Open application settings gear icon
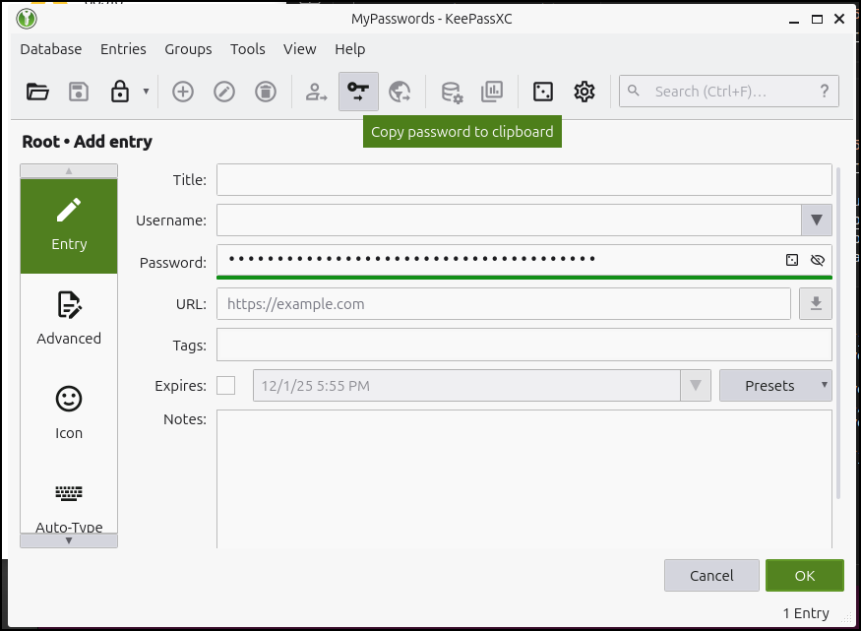This screenshot has width=861, height=631. [584, 91]
